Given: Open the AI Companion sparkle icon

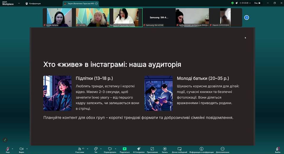Looking at the screenshot, I should coord(138,149).
